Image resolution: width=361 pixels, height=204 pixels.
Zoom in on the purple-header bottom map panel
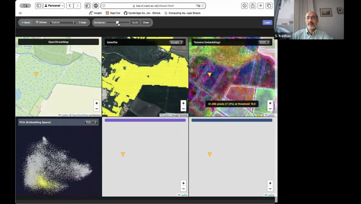pyautogui.click(x=183, y=183)
